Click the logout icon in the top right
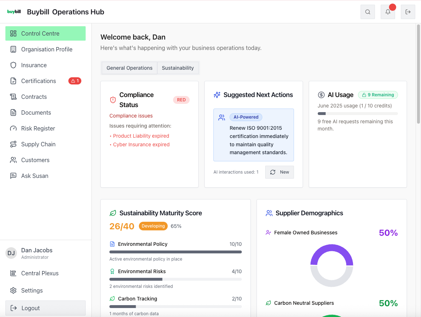421x317 pixels. click(408, 12)
